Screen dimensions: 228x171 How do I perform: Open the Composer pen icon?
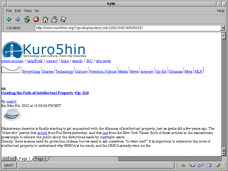pos(218,165)
